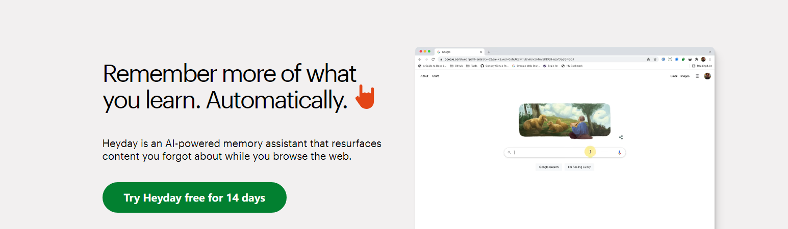Click Try Heyday free for 14 days
The height and width of the screenshot is (229, 788).
coord(194,197)
